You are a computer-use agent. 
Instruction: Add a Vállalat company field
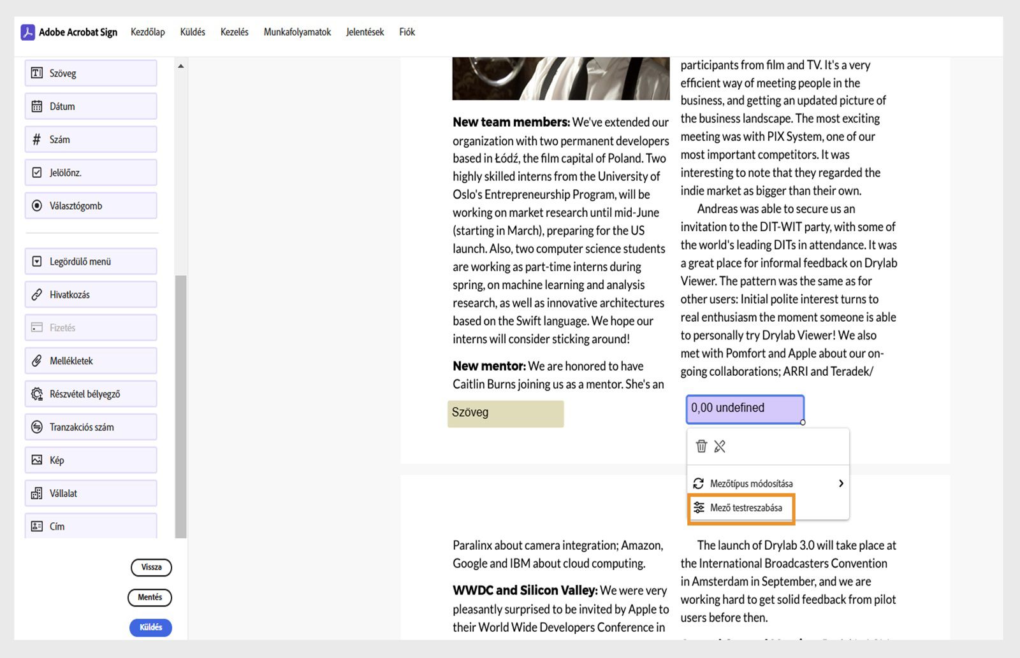[x=91, y=493]
